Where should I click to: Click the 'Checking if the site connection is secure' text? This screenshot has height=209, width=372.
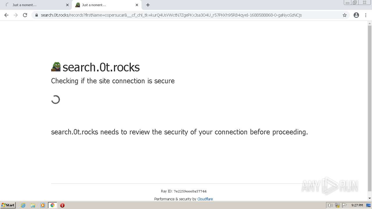pos(113,81)
